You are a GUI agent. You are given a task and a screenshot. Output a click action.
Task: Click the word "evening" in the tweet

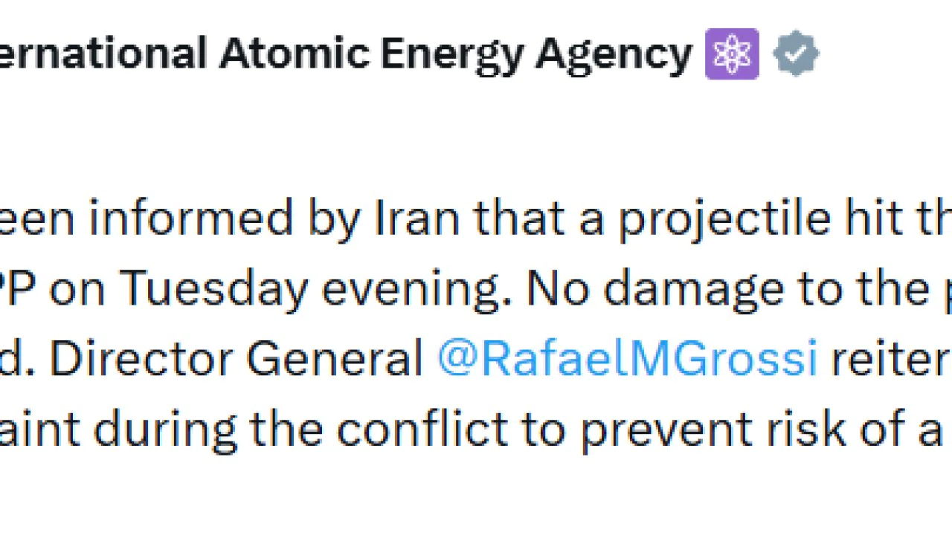[396, 288]
